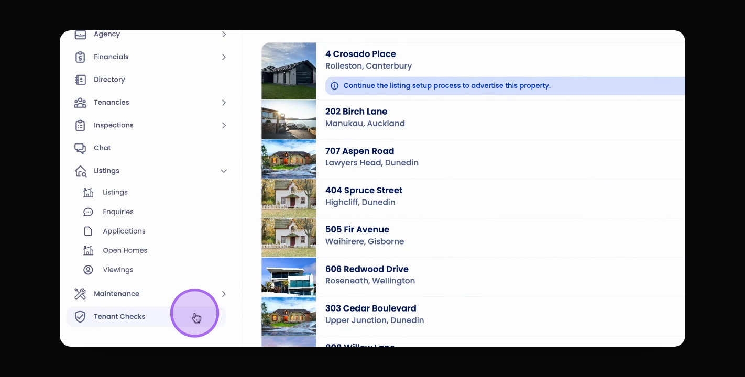Click the Lawyers Head, Dunedin location text
Image resolution: width=745 pixels, height=377 pixels.
click(x=372, y=163)
